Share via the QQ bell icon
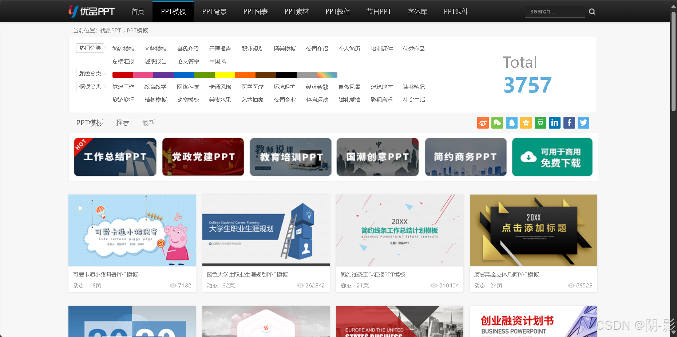Image resolution: width=677 pixels, height=337 pixels. [x=511, y=123]
